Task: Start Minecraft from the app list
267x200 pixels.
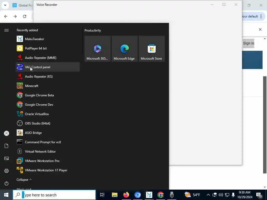Action: coord(48,86)
